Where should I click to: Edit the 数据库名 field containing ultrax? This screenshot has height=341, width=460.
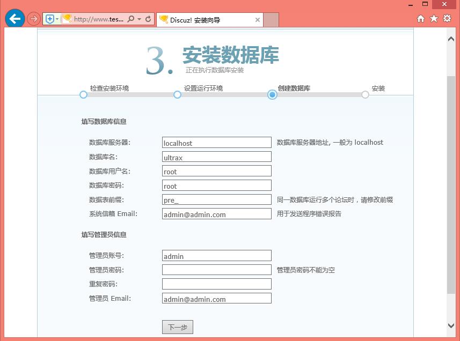(x=217, y=157)
